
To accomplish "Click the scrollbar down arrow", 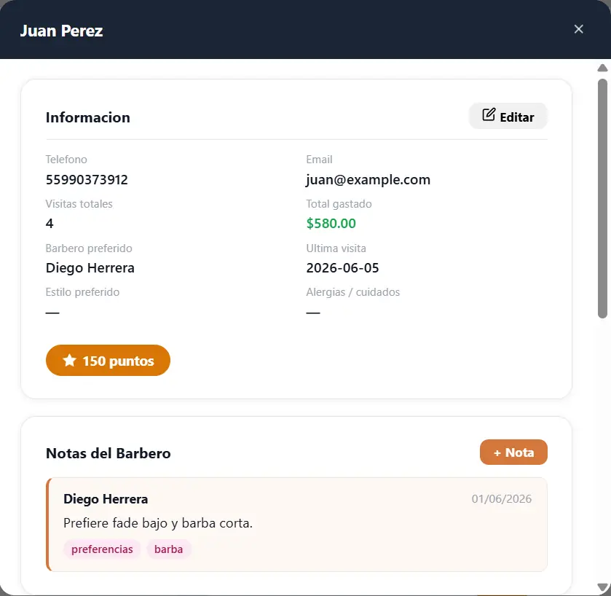I will point(602,587).
